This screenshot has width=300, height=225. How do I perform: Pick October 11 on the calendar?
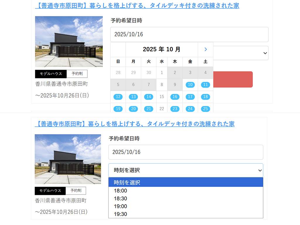pyautogui.click(x=205, y=85)
